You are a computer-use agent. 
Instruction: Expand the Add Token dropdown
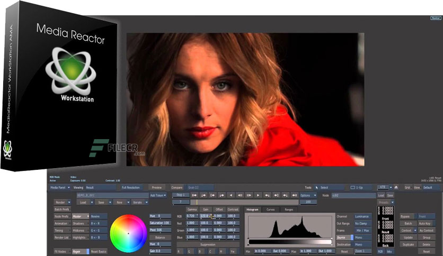(158, 195)
